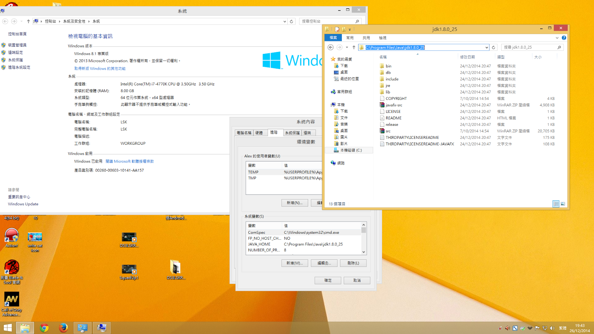Viewport: 594px width, 334px height.
Task: Click Explorer back arrow button
Action: point(330,47)
